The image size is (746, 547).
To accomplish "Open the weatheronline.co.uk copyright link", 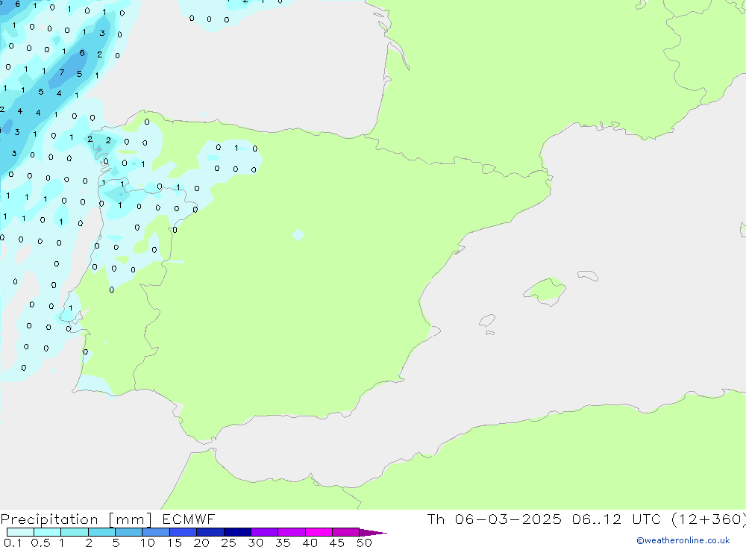I will click(x=683, y=540).
